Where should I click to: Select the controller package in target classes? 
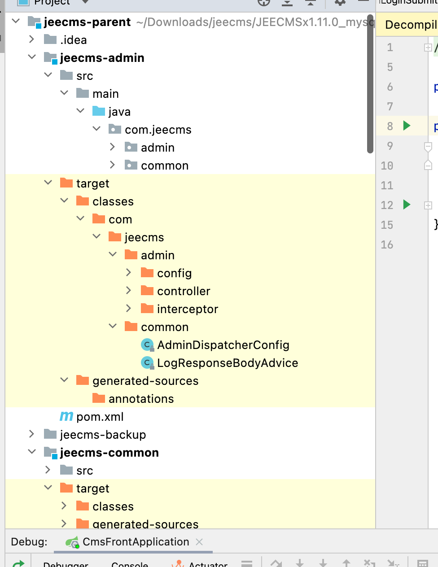point(183,291)
